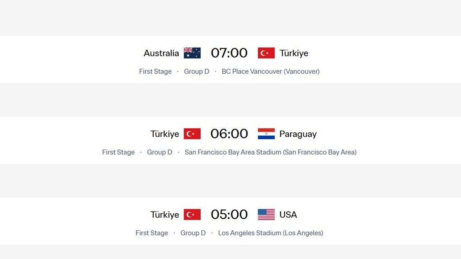
Task: Click the BC Place Vancouver venue text
Action: 270,71
